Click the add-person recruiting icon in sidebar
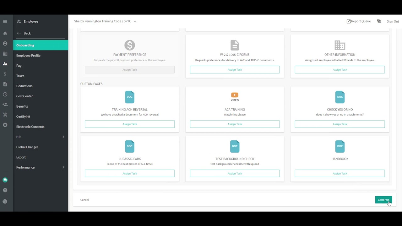 5,105
